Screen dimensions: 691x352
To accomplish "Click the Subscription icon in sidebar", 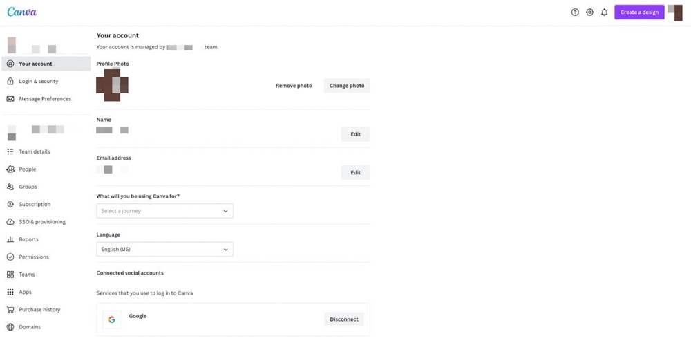I will click(x=10, y=204).
